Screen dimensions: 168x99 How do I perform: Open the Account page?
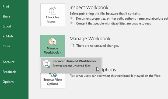click(x=8, y=62)
